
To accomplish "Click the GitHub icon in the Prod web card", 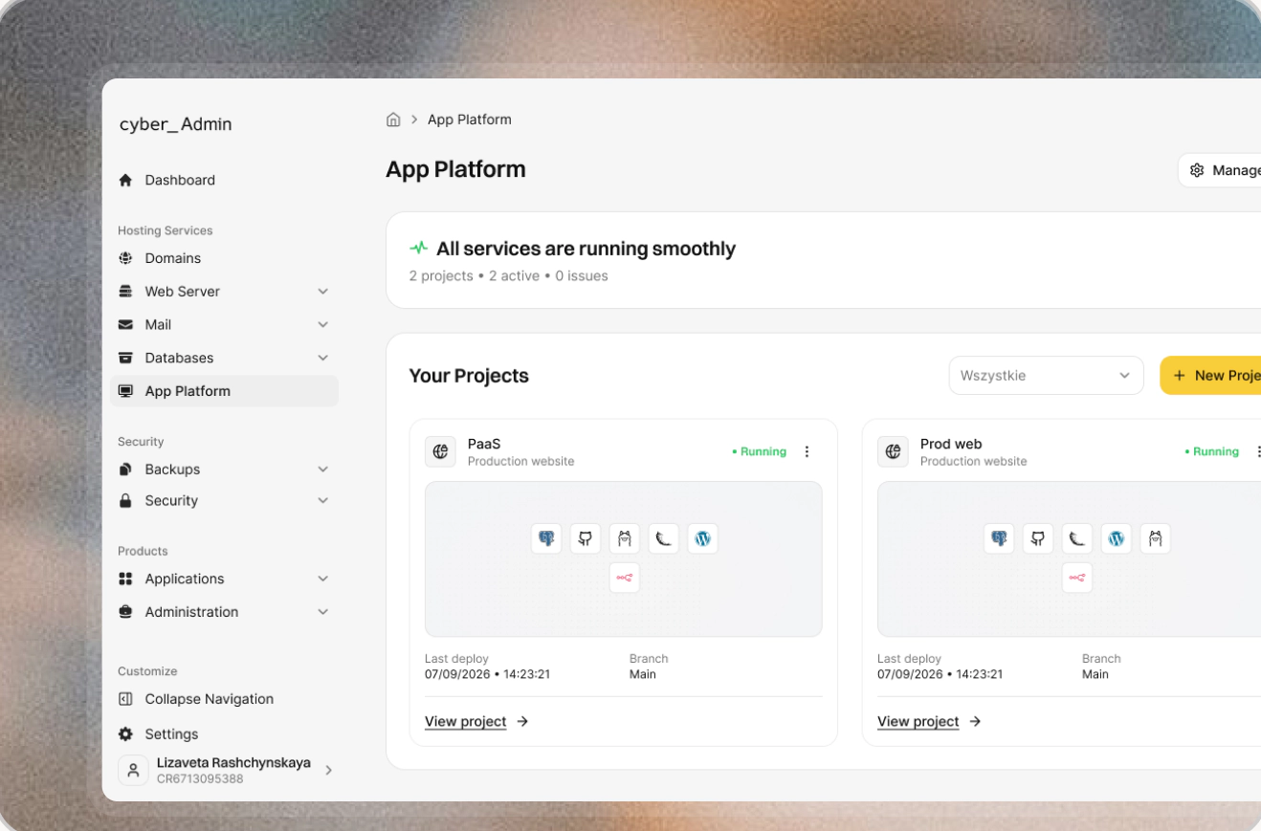I will (x=1038, y=538).
